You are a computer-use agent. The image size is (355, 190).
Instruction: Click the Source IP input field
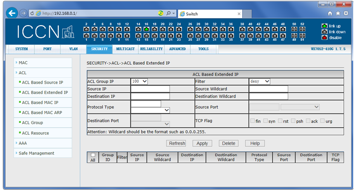tap(150, 89)
